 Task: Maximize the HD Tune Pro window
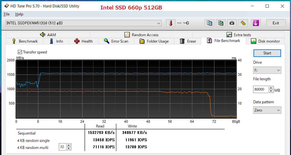267,6
